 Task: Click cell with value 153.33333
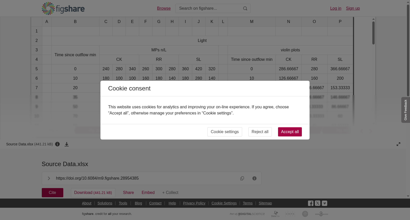[x=340, y=88]
